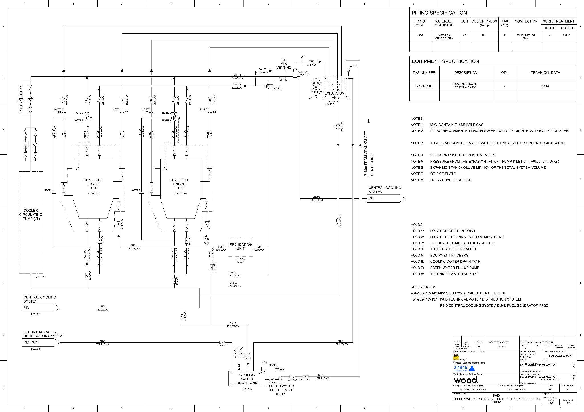Select the P&ID GENERAL LEGEND reference line

point(459,293)
